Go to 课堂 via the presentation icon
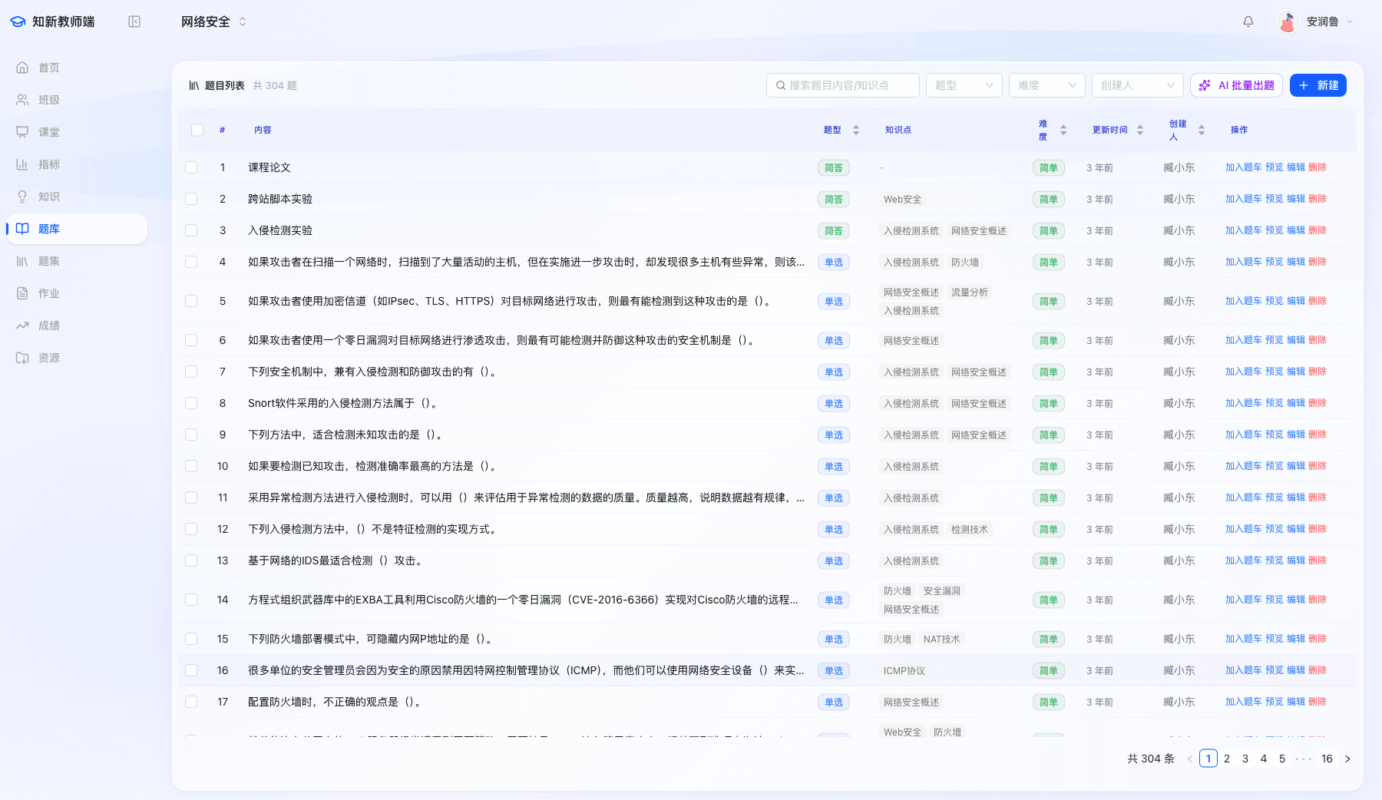The image size is (1382, 800). [22, 132]
